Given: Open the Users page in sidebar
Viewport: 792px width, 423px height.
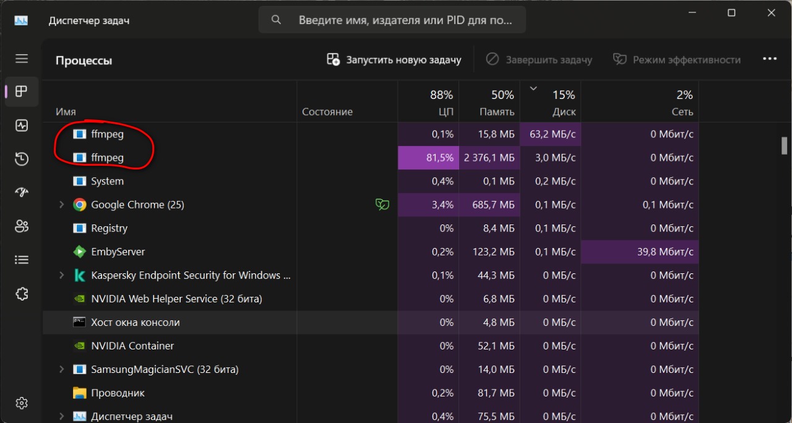Looking at the screenshot, I should 22,226.
